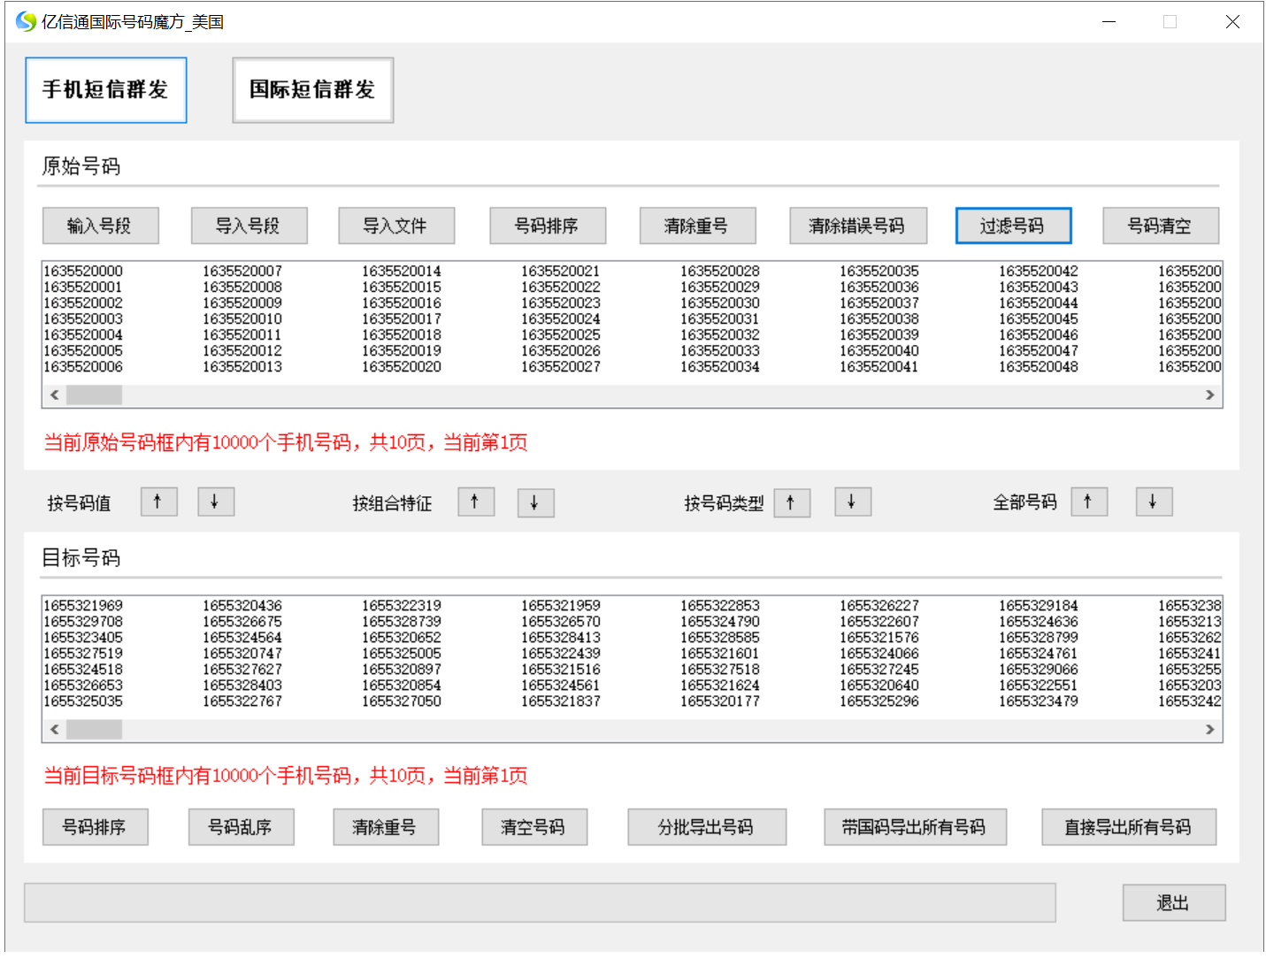The image size is (1266, 958).
Task: Open the 国际短信群发 tab
Action: 312,90
